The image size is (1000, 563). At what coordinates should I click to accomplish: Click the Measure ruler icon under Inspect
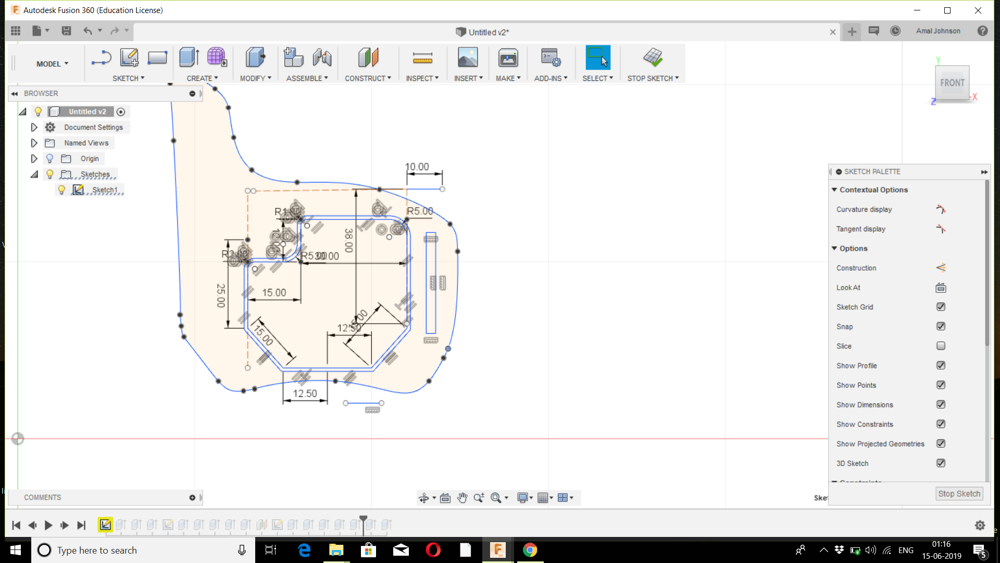422,58
